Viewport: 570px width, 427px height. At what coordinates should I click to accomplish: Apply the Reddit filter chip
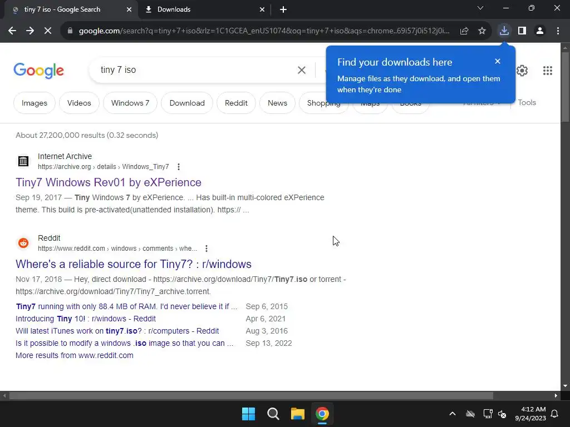pyautogui.click(x=236, y=103)
